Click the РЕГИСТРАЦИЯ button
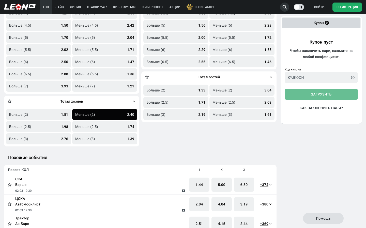The height and width of the screenshot is (228, 366). 347,7
